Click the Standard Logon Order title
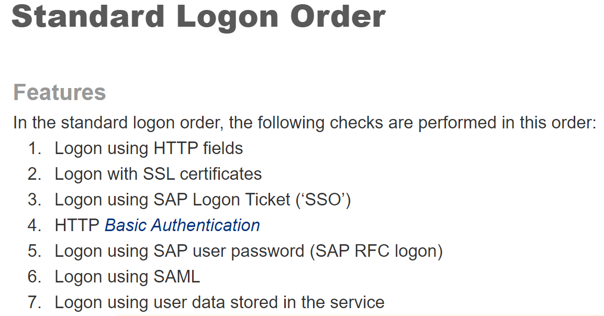Image resolution: width=604 pixels, height=316 pixels. coord(198,16)
